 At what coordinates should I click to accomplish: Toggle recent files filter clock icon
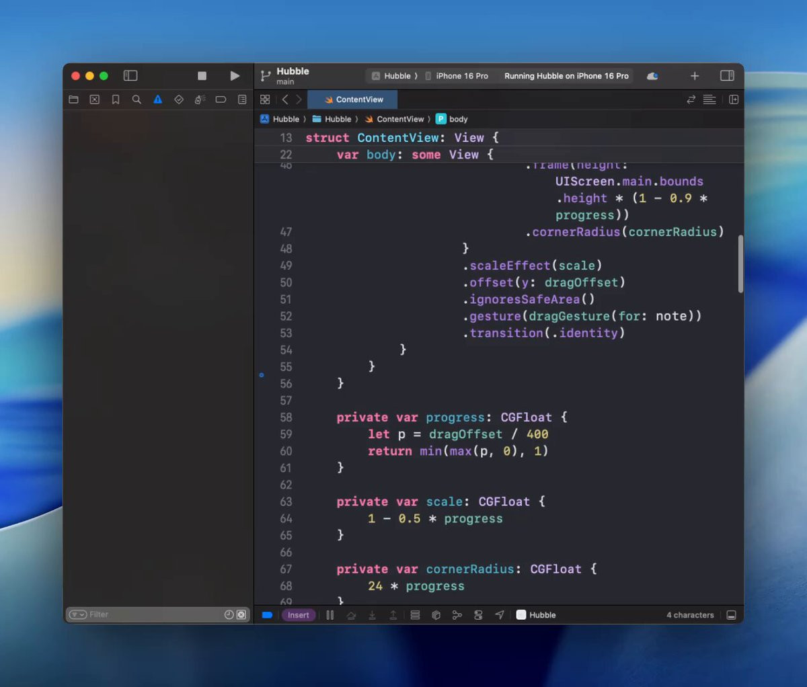pos(229,614)
